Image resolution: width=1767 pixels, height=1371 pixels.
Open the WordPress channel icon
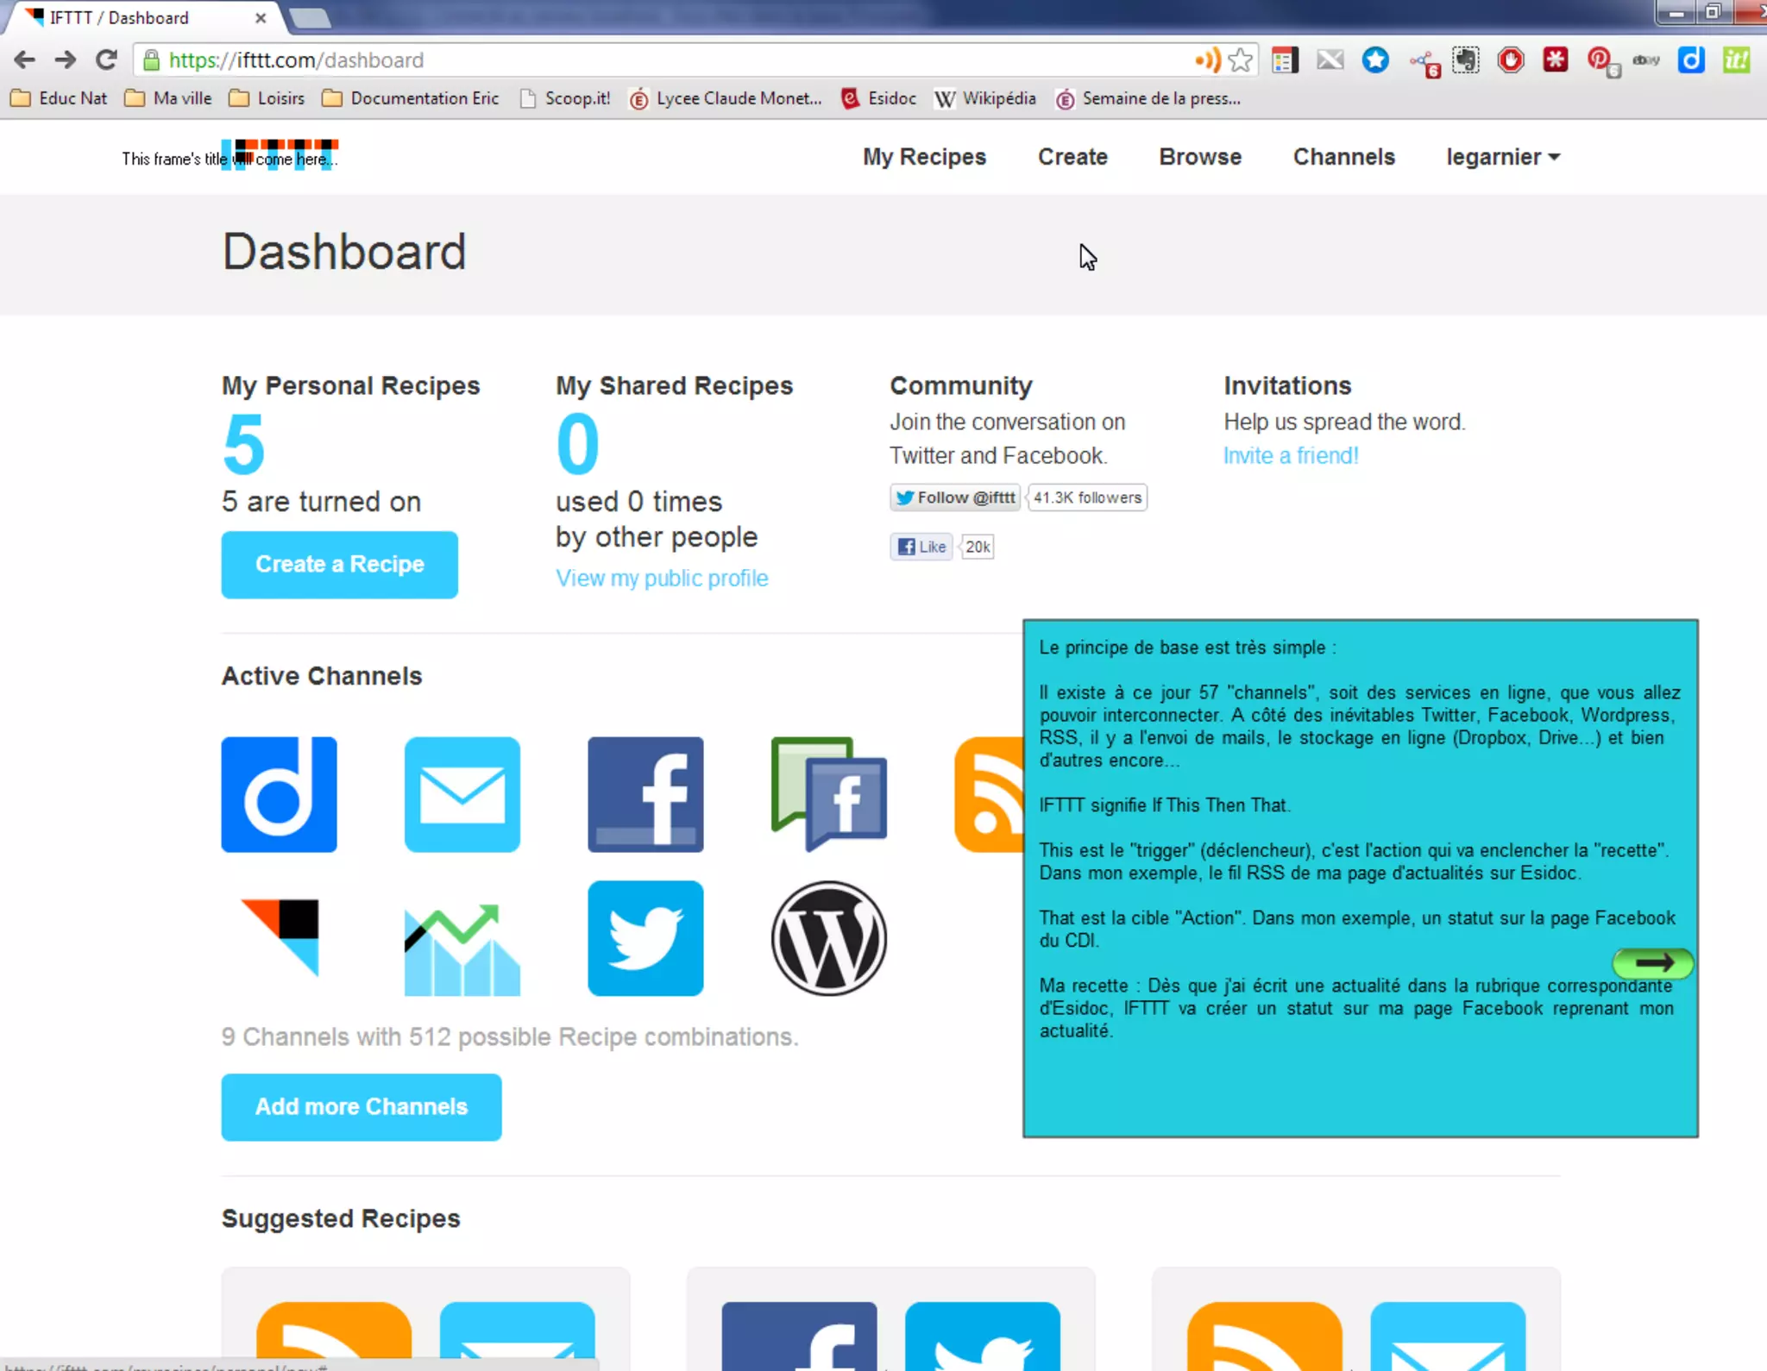coord(828,938)
